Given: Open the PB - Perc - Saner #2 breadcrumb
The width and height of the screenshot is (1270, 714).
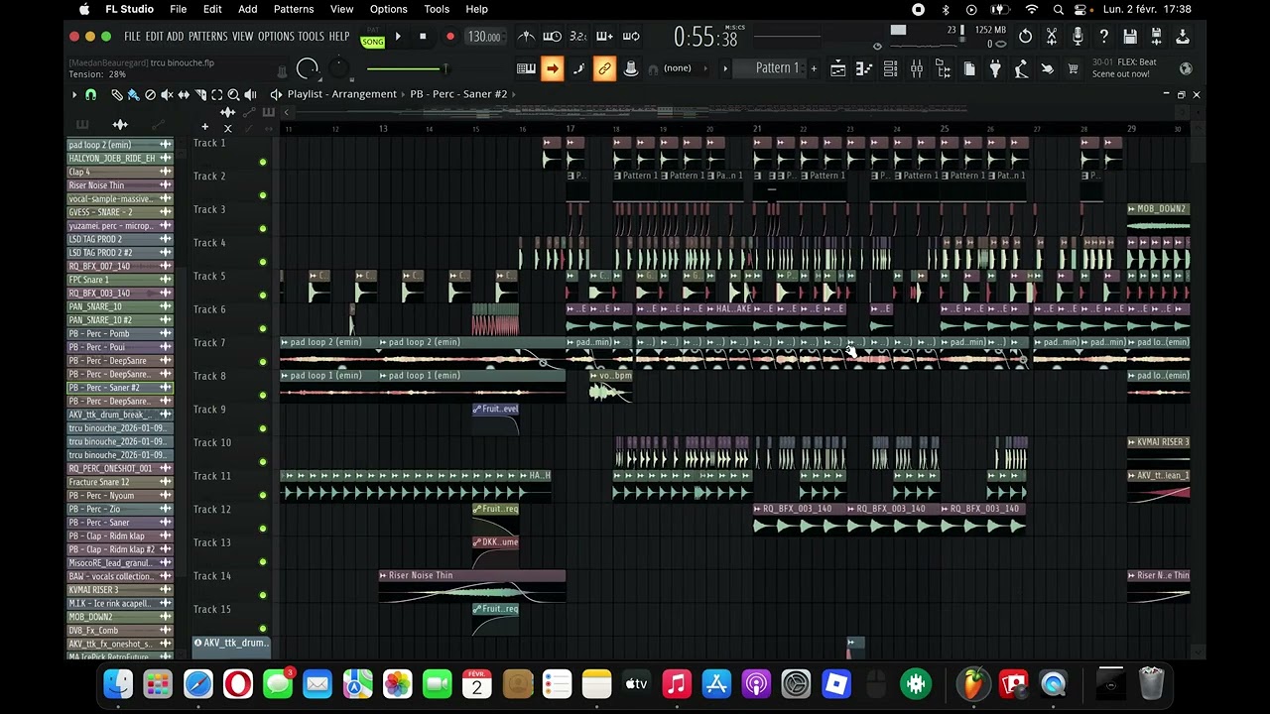Looking at the screenshot, I should click(458, 94).
